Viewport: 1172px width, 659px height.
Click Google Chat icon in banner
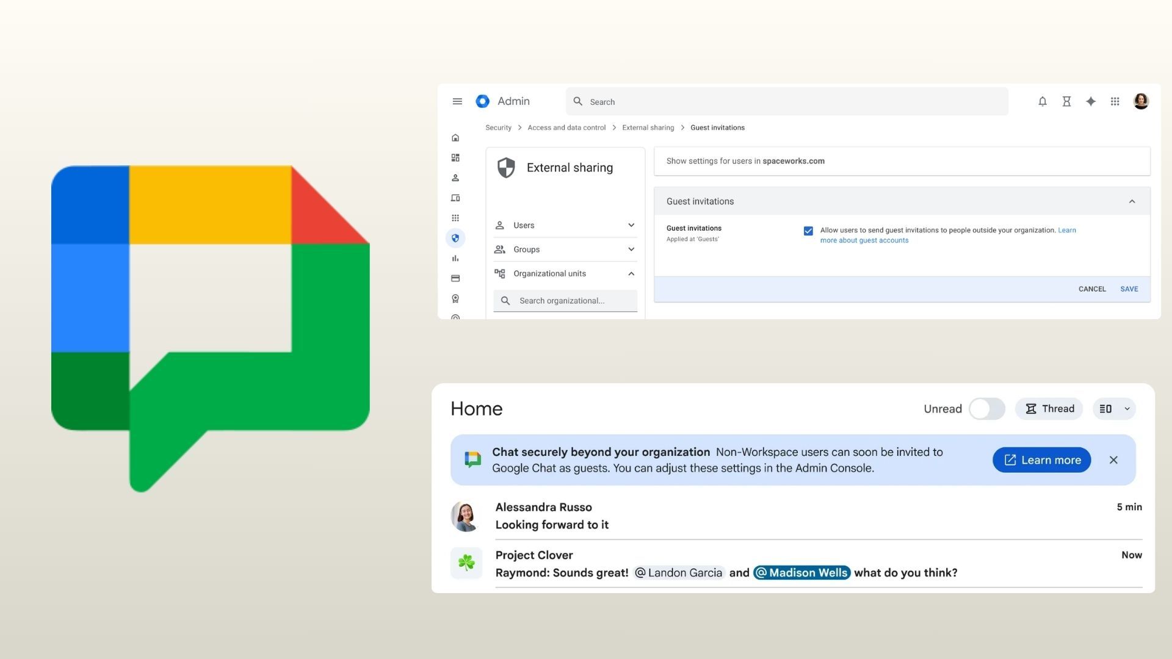[x=472, y=460]
